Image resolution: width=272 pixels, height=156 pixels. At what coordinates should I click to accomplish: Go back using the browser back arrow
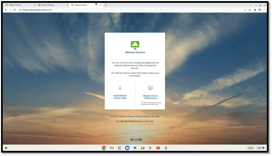tap(6, 10)
